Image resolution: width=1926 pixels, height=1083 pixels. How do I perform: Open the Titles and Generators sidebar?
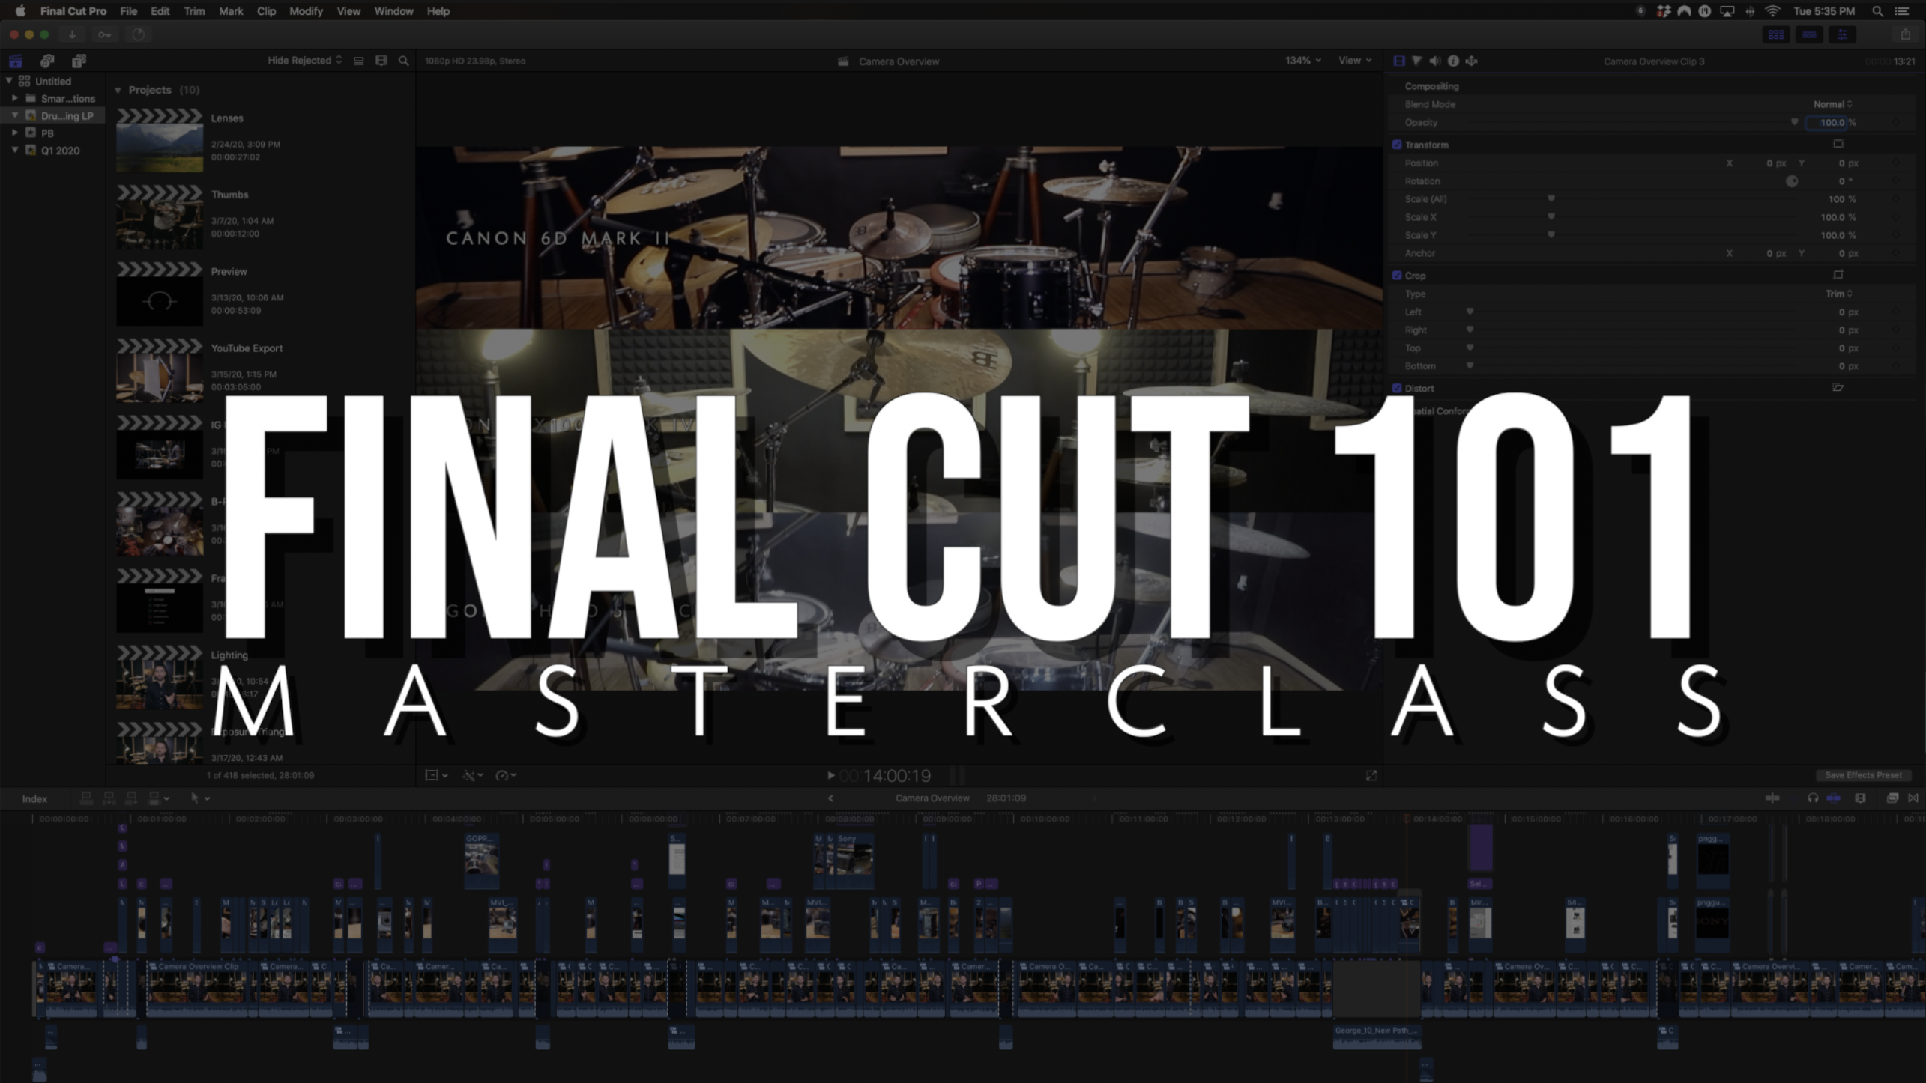pos(79,61)
